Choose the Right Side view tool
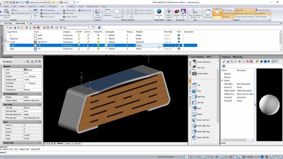Screen dimensions: 283x159 (x=198, y=97)
